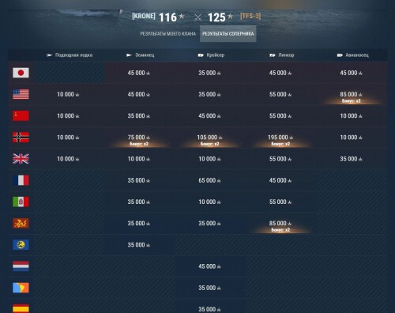
Task: Click the German navy flag icon
Action: point(21,138)
